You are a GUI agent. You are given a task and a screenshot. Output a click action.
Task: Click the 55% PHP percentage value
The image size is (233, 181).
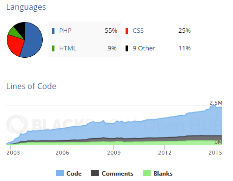[x=111, y=31]
